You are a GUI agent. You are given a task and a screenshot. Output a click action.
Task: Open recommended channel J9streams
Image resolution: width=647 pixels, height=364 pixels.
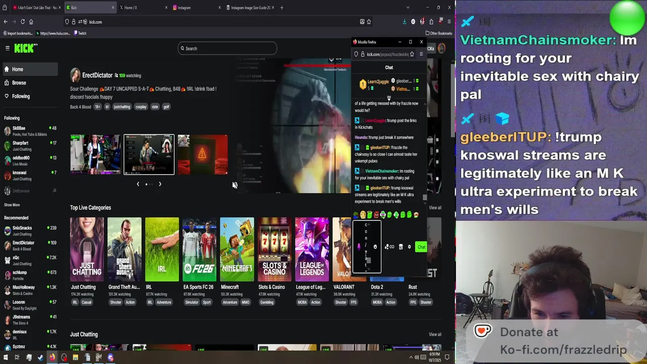(x=30, y=320)
